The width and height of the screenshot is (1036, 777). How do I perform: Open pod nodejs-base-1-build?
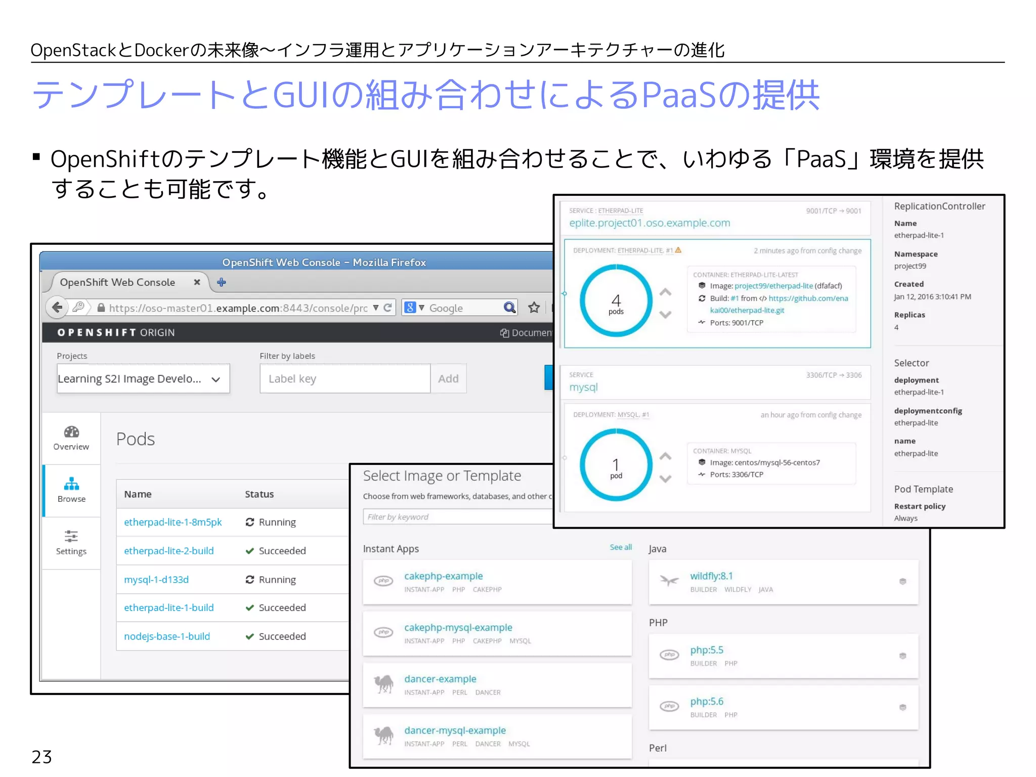click(x=167, y=636)
